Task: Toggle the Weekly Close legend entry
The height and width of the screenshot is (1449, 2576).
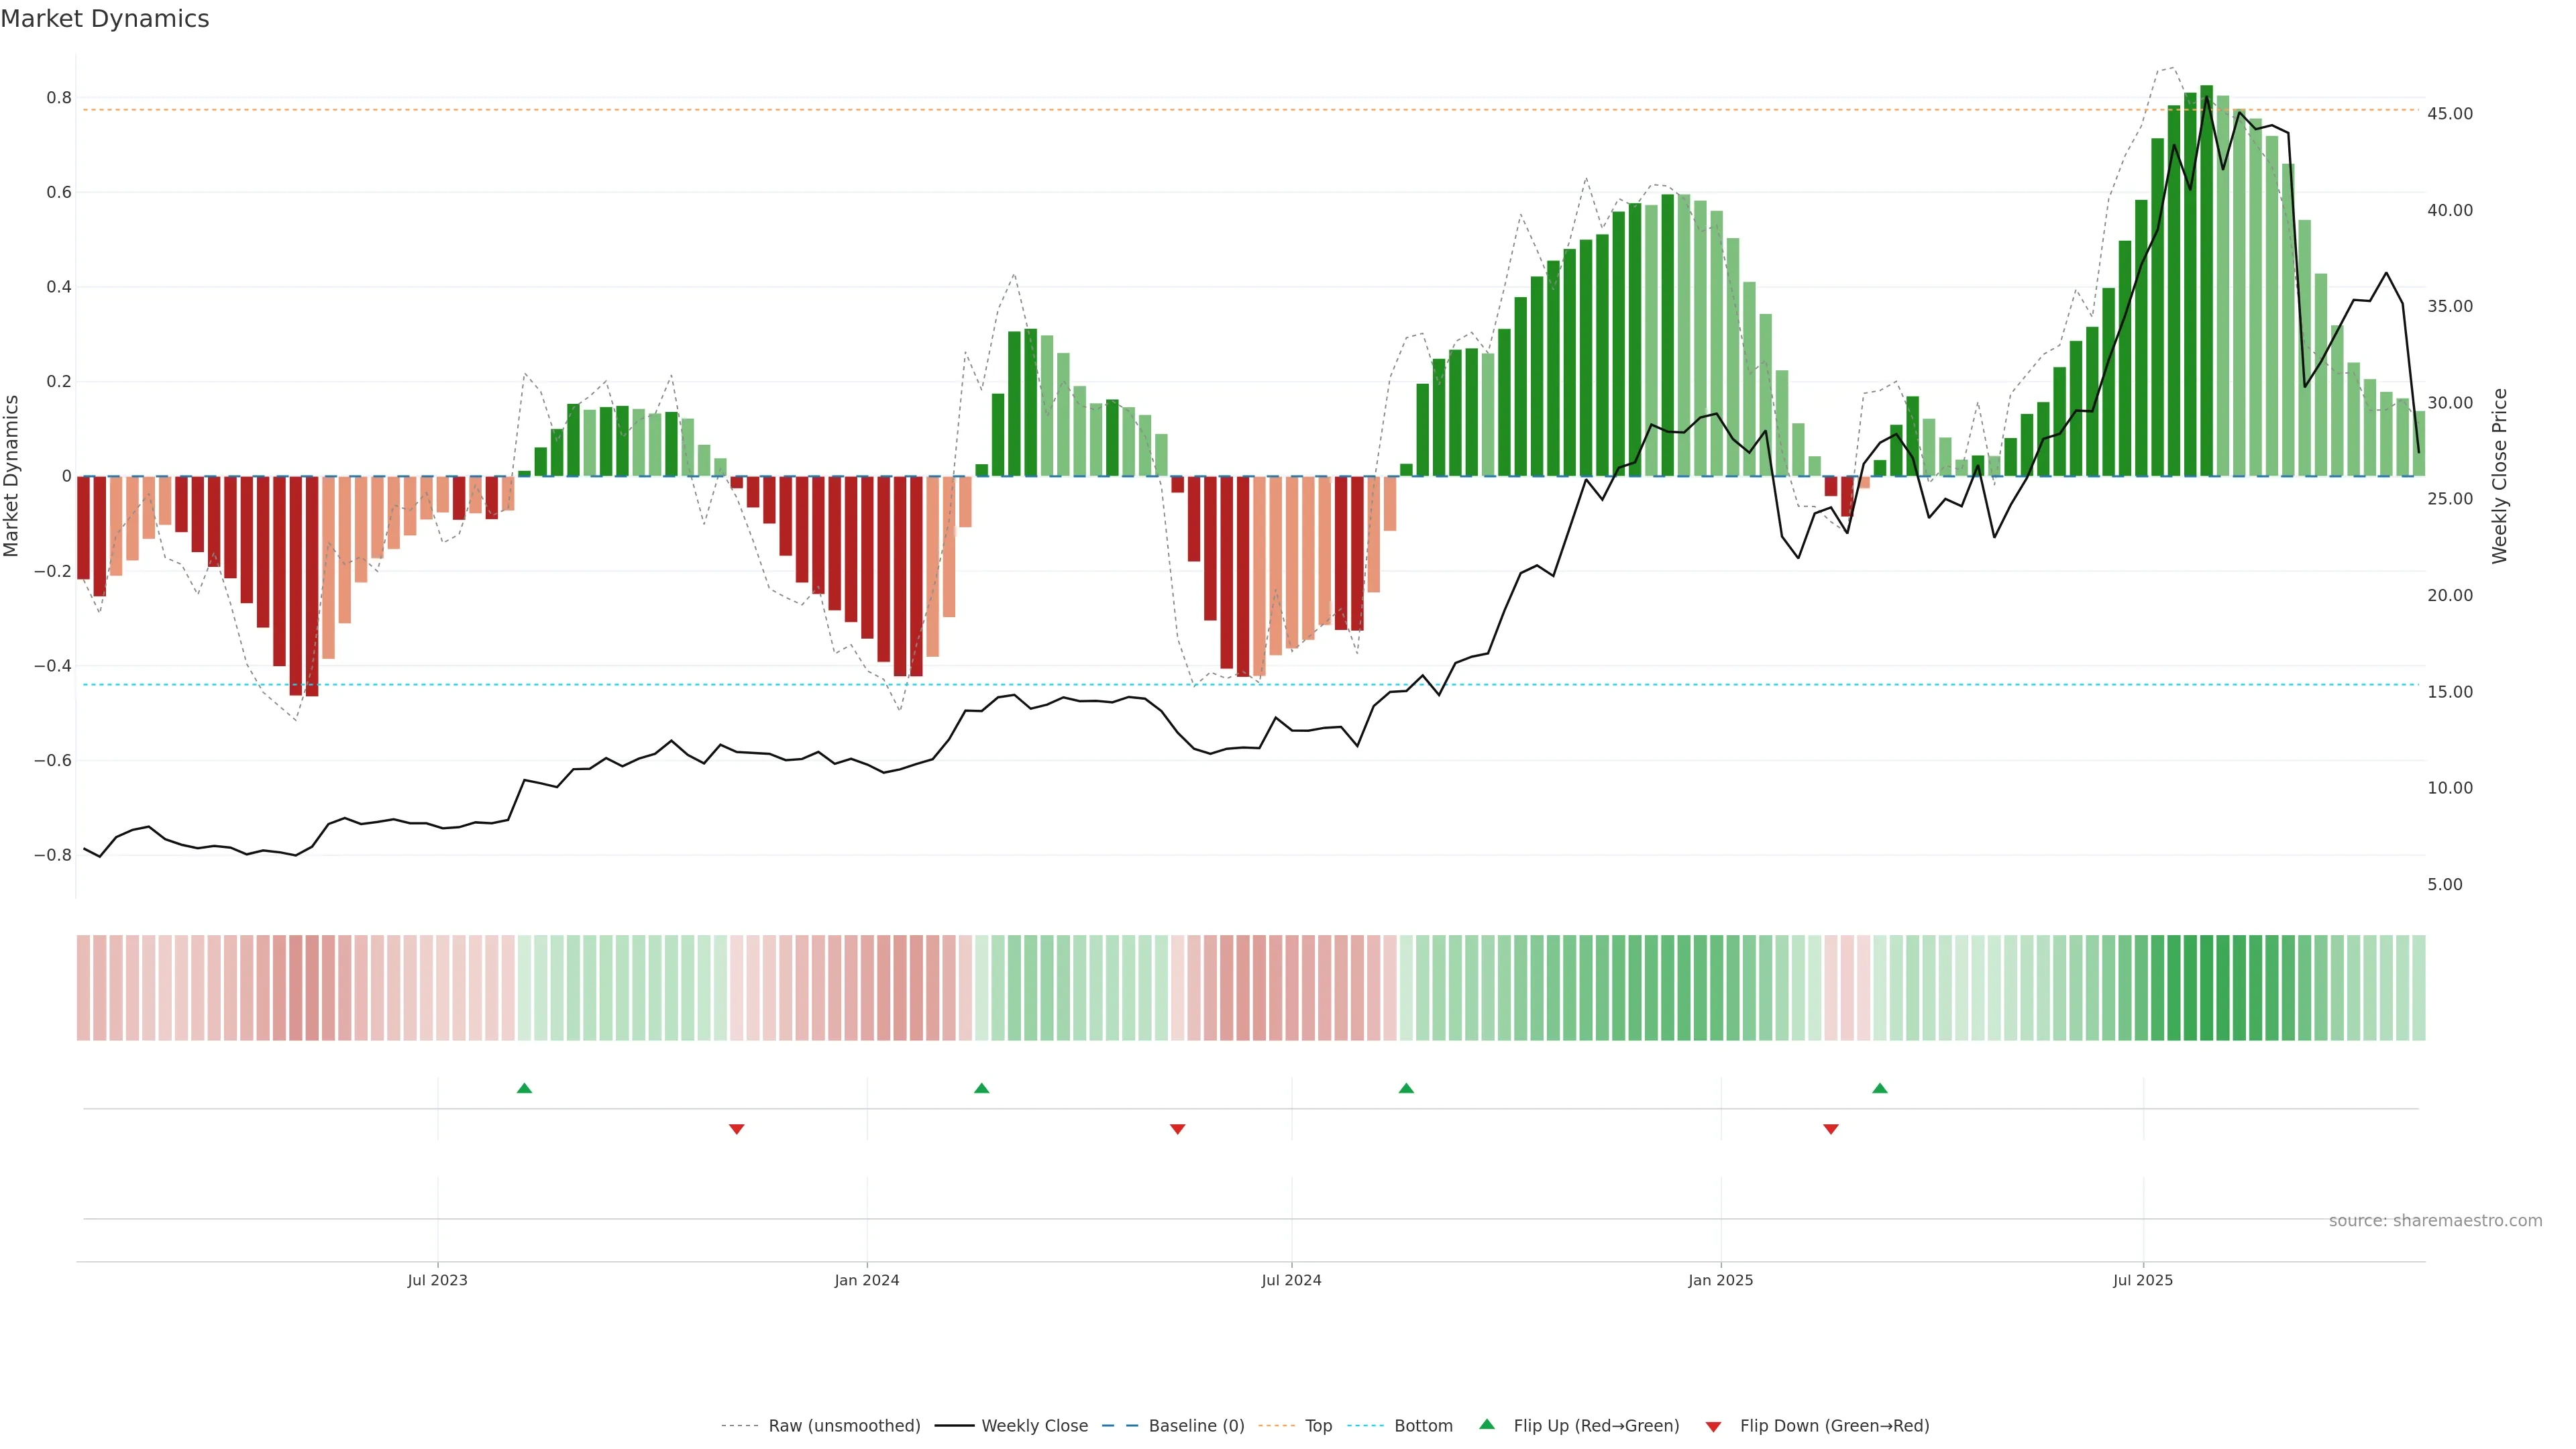Action: point(1034,1426)
